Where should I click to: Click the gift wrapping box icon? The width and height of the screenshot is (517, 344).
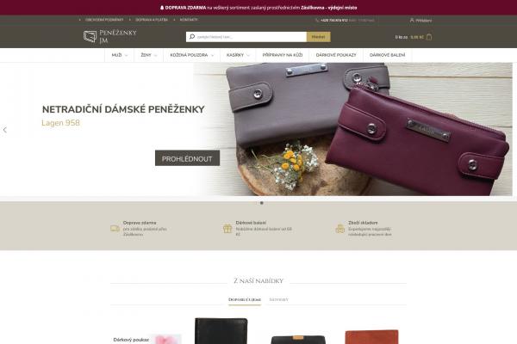tap(227, 229)
